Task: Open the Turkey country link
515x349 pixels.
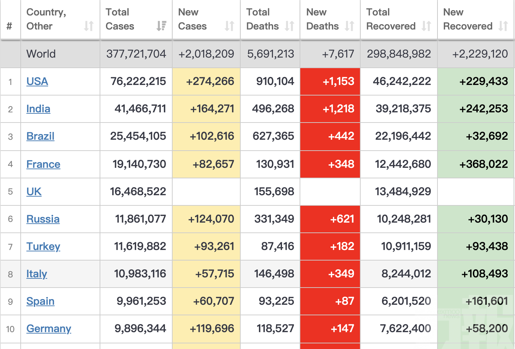Action: pos(43,246)
